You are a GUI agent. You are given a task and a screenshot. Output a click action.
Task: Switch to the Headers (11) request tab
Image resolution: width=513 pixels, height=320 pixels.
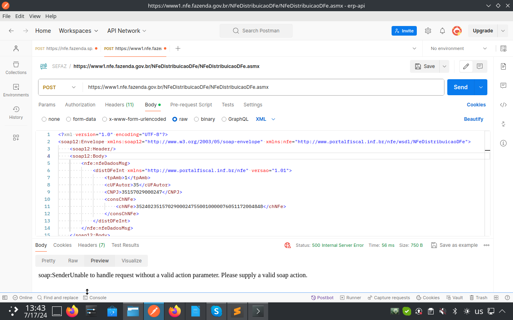(x=119, y=105)
